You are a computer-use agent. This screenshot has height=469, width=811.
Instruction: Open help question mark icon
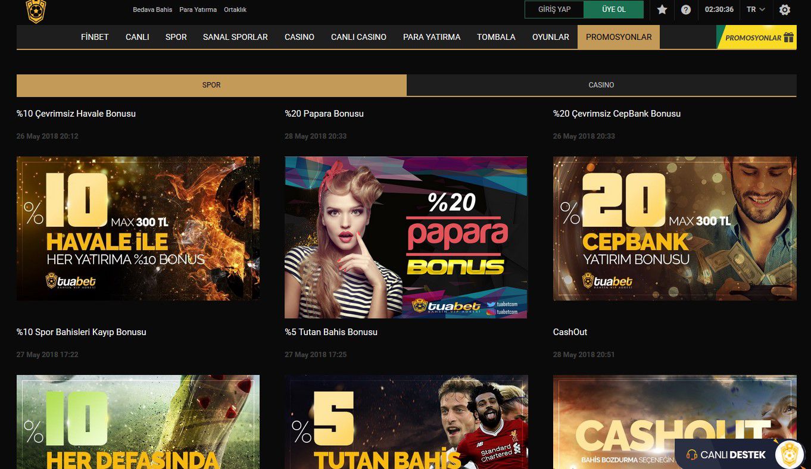(686, 10)
